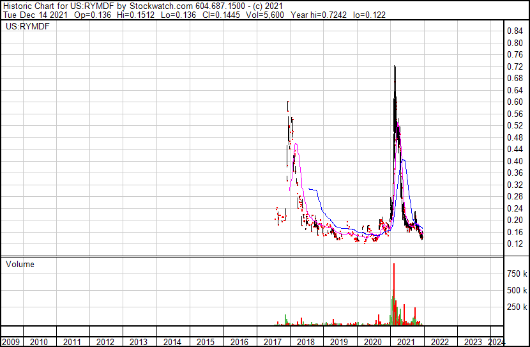Click the 0.20 price axis label
530x347 pixels.
(515, 220)
